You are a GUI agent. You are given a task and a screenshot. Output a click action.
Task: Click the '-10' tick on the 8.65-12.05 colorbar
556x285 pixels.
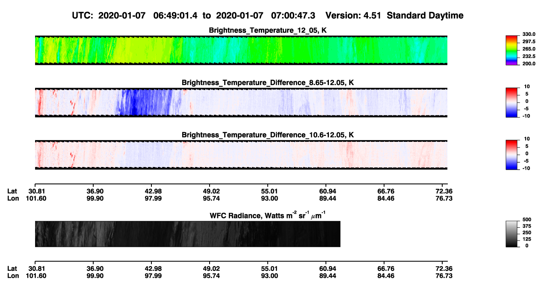coord(526,116)
